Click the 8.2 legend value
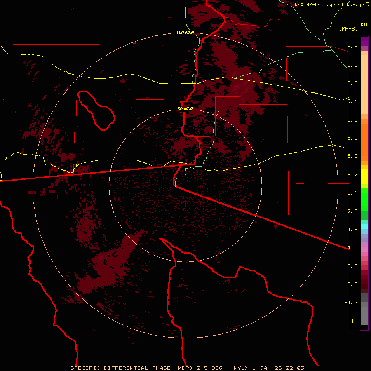This screenshot has width=371, height=371. (352, 83)
